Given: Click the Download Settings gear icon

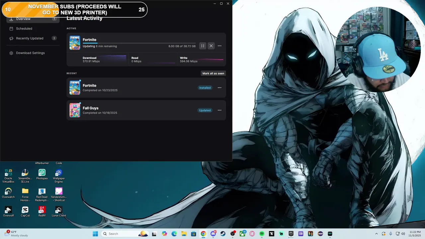Looking at the screenshot, I should [11, 53].
